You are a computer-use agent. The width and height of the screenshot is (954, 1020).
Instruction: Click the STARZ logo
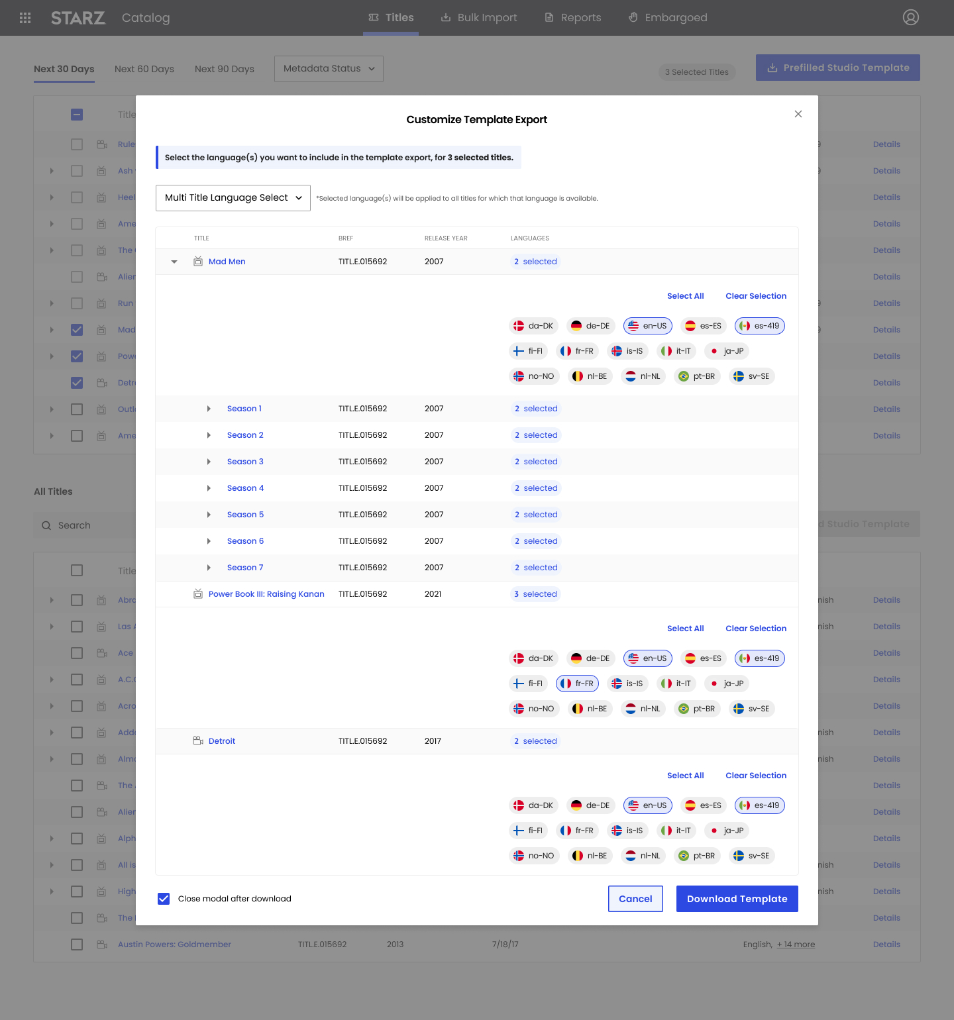coord(78,18)
